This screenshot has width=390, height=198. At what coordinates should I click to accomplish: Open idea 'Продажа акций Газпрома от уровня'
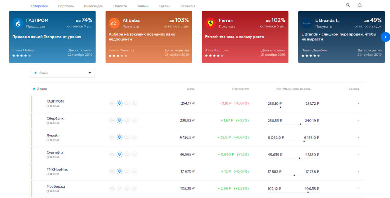pos(47,37)
